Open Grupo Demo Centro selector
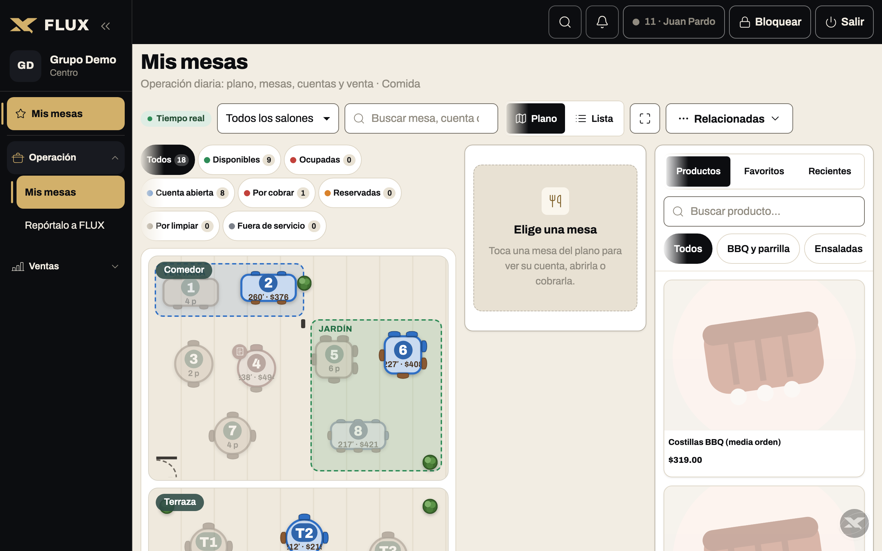 point(65,66)
